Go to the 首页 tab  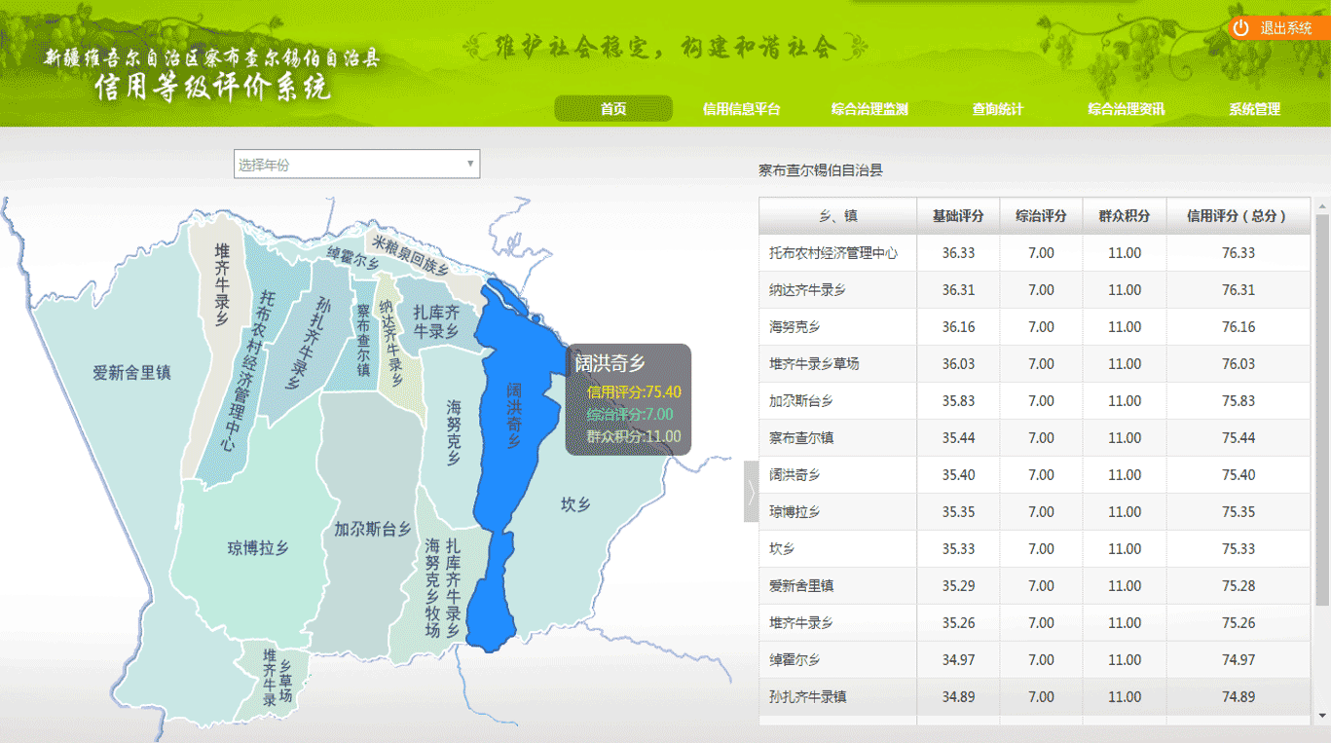tap(613, 109)
